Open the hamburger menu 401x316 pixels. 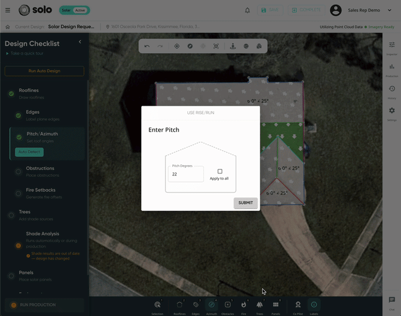pos(8,10)
